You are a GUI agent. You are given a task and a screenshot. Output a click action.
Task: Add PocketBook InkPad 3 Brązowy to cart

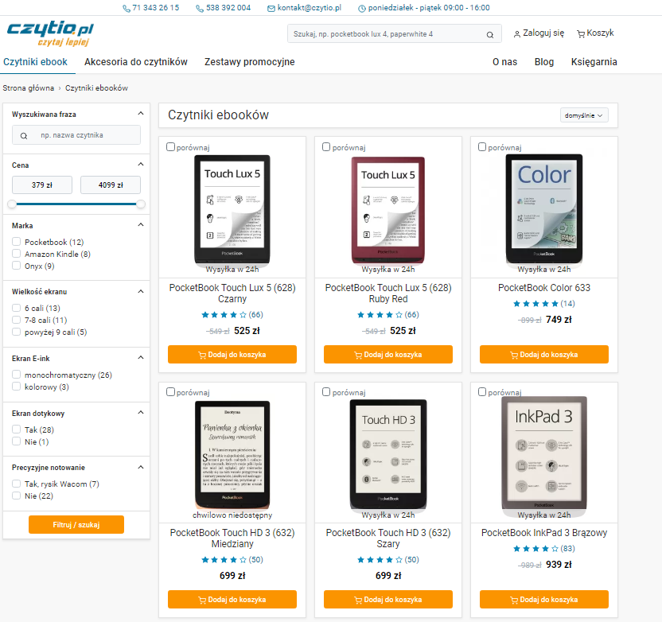pyautogui.click(x=543, y=599)
